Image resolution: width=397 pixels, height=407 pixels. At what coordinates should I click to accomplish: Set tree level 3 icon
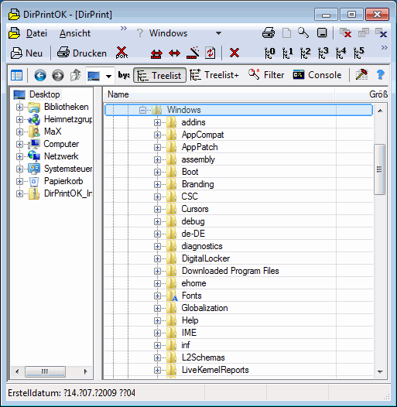323,53
